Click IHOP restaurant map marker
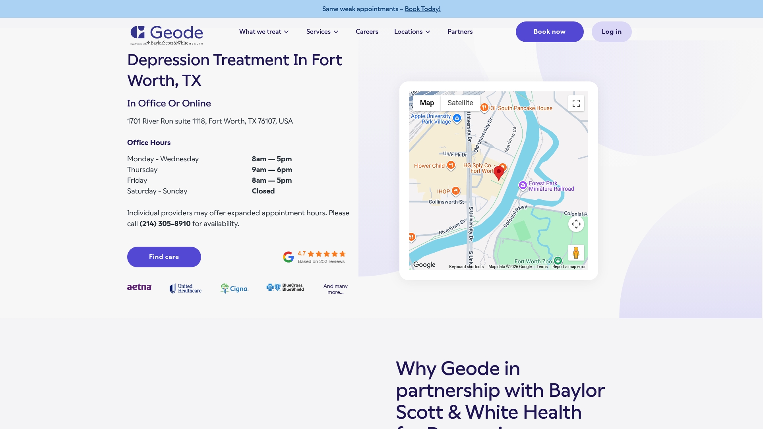 point(456,191)
